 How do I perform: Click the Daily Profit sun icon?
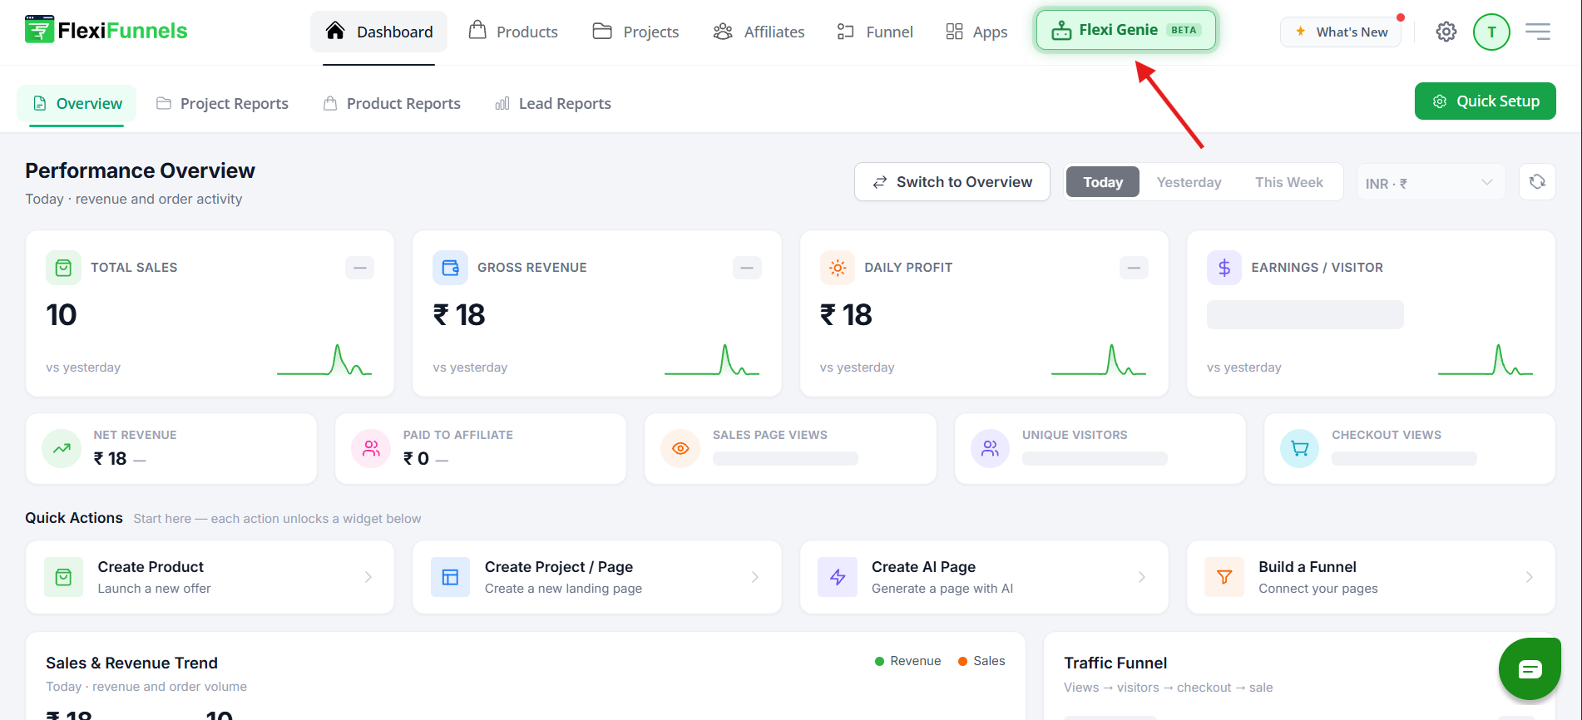838,268
